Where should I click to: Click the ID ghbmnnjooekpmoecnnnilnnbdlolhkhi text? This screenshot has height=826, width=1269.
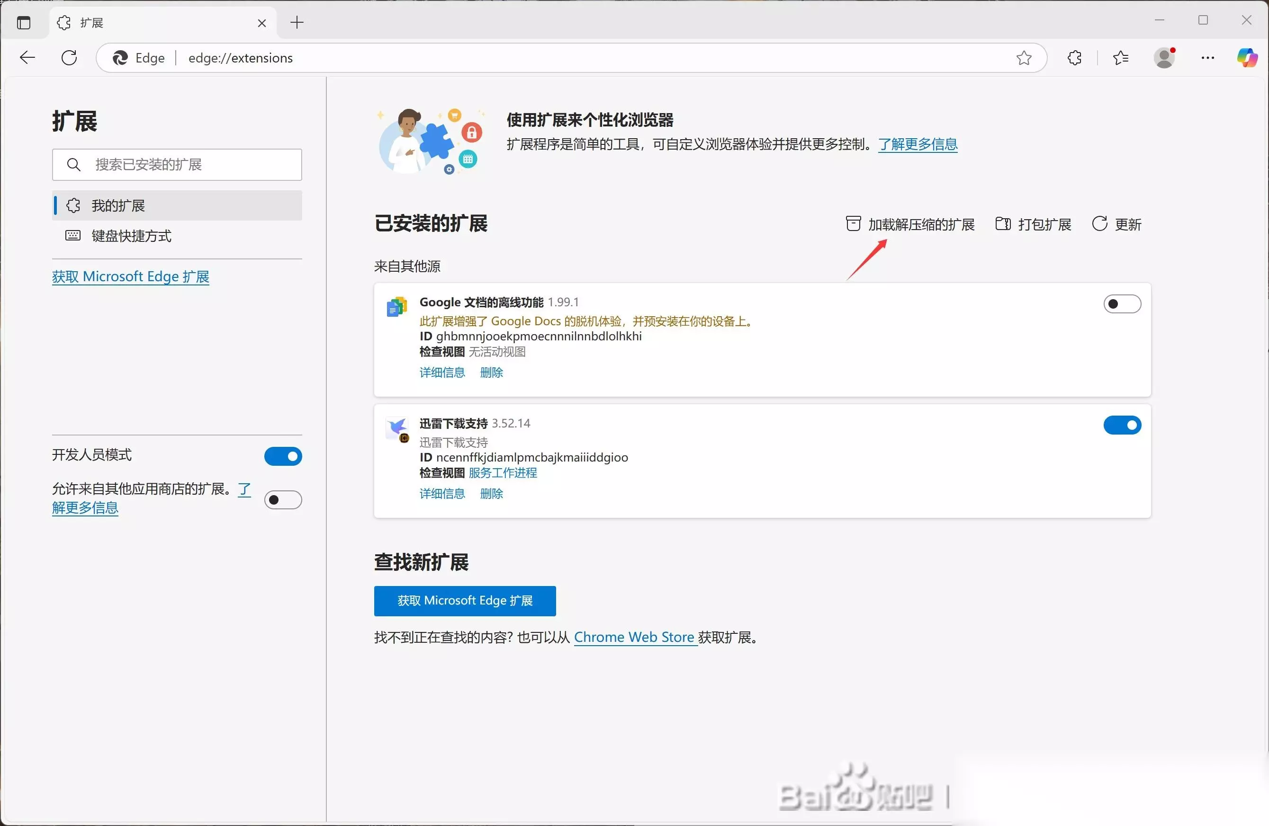coord(531,336)
